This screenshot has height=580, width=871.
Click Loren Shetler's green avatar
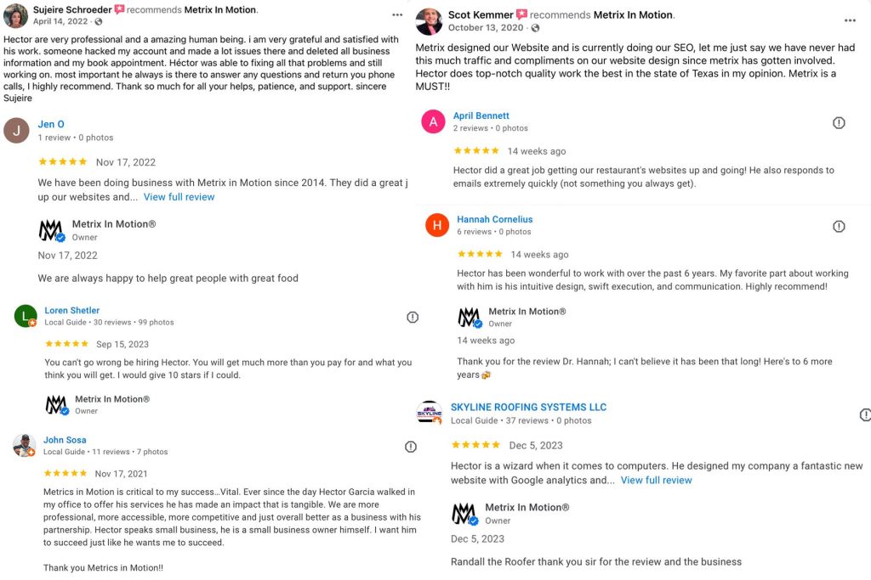click(26, 316)
